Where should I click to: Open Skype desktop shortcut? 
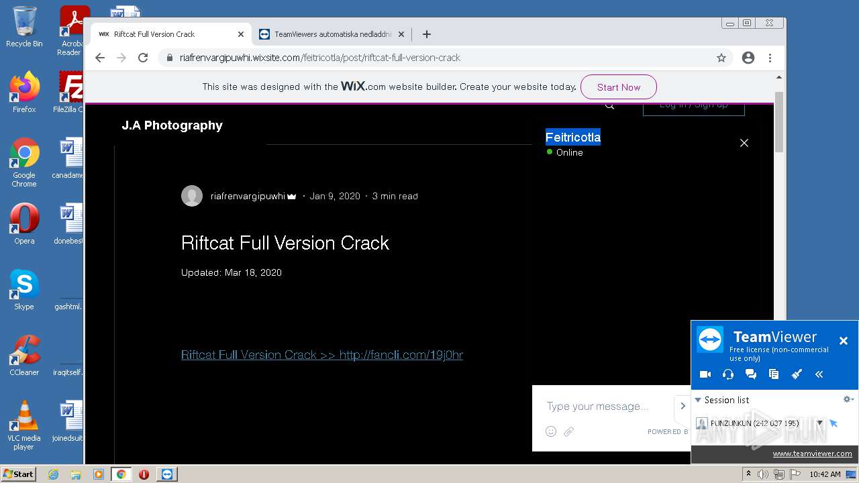tap(24, 290)
